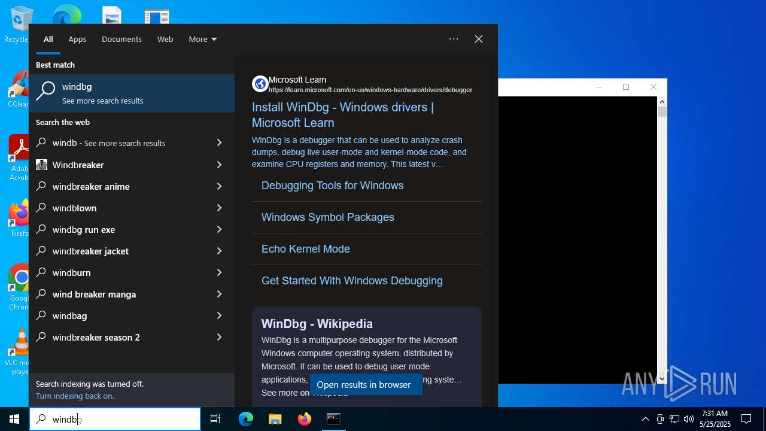Select the Windbreaker thumbnail suggestion
The image size is (766, 431).
[41, 165]
